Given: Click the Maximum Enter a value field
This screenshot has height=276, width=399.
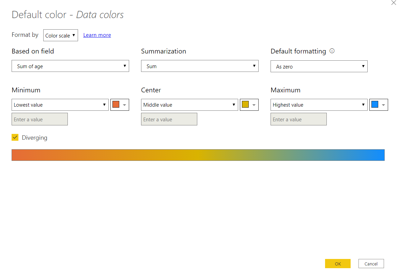Looking at the screenshot, I should coord(298,119).
